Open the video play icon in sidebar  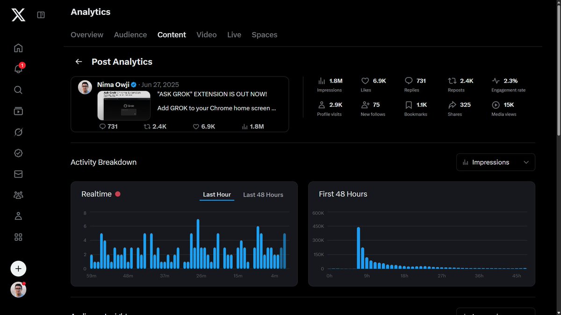tap(18, 111)
